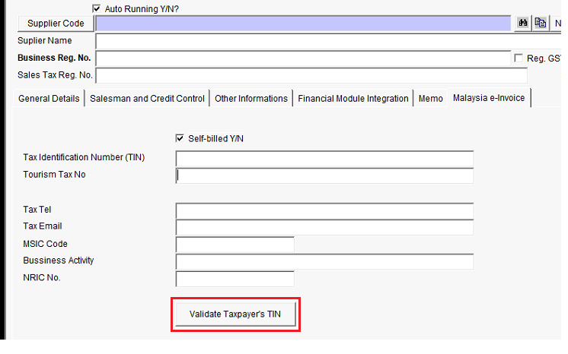The width and height of the screenshot is (568, 354).
Task: Uncheck the Self-billed Y/N checkbox
Action: point(180,138)
